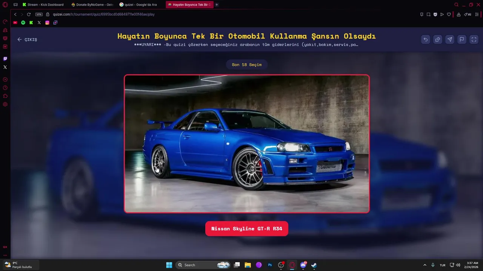The image size is (483, 271).
Task: Open sidebar settings gear icon
Action: pyautogui.click(x=5, y=104)
